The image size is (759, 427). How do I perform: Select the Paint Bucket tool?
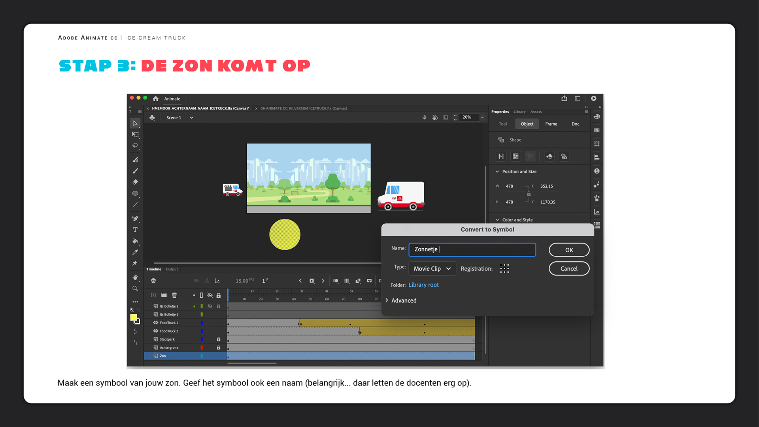point(135,241)
